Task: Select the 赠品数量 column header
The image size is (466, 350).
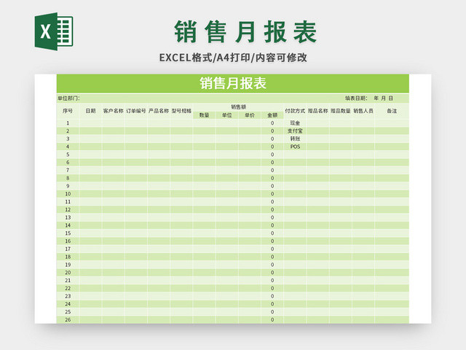Action: (341, 111)
